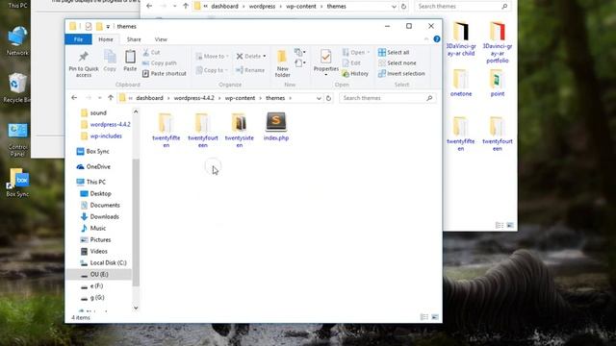Switch to details view icon in front window
The width and height of the screenshot is (616, 346).
pyautogui.click(x=424, y=317)
